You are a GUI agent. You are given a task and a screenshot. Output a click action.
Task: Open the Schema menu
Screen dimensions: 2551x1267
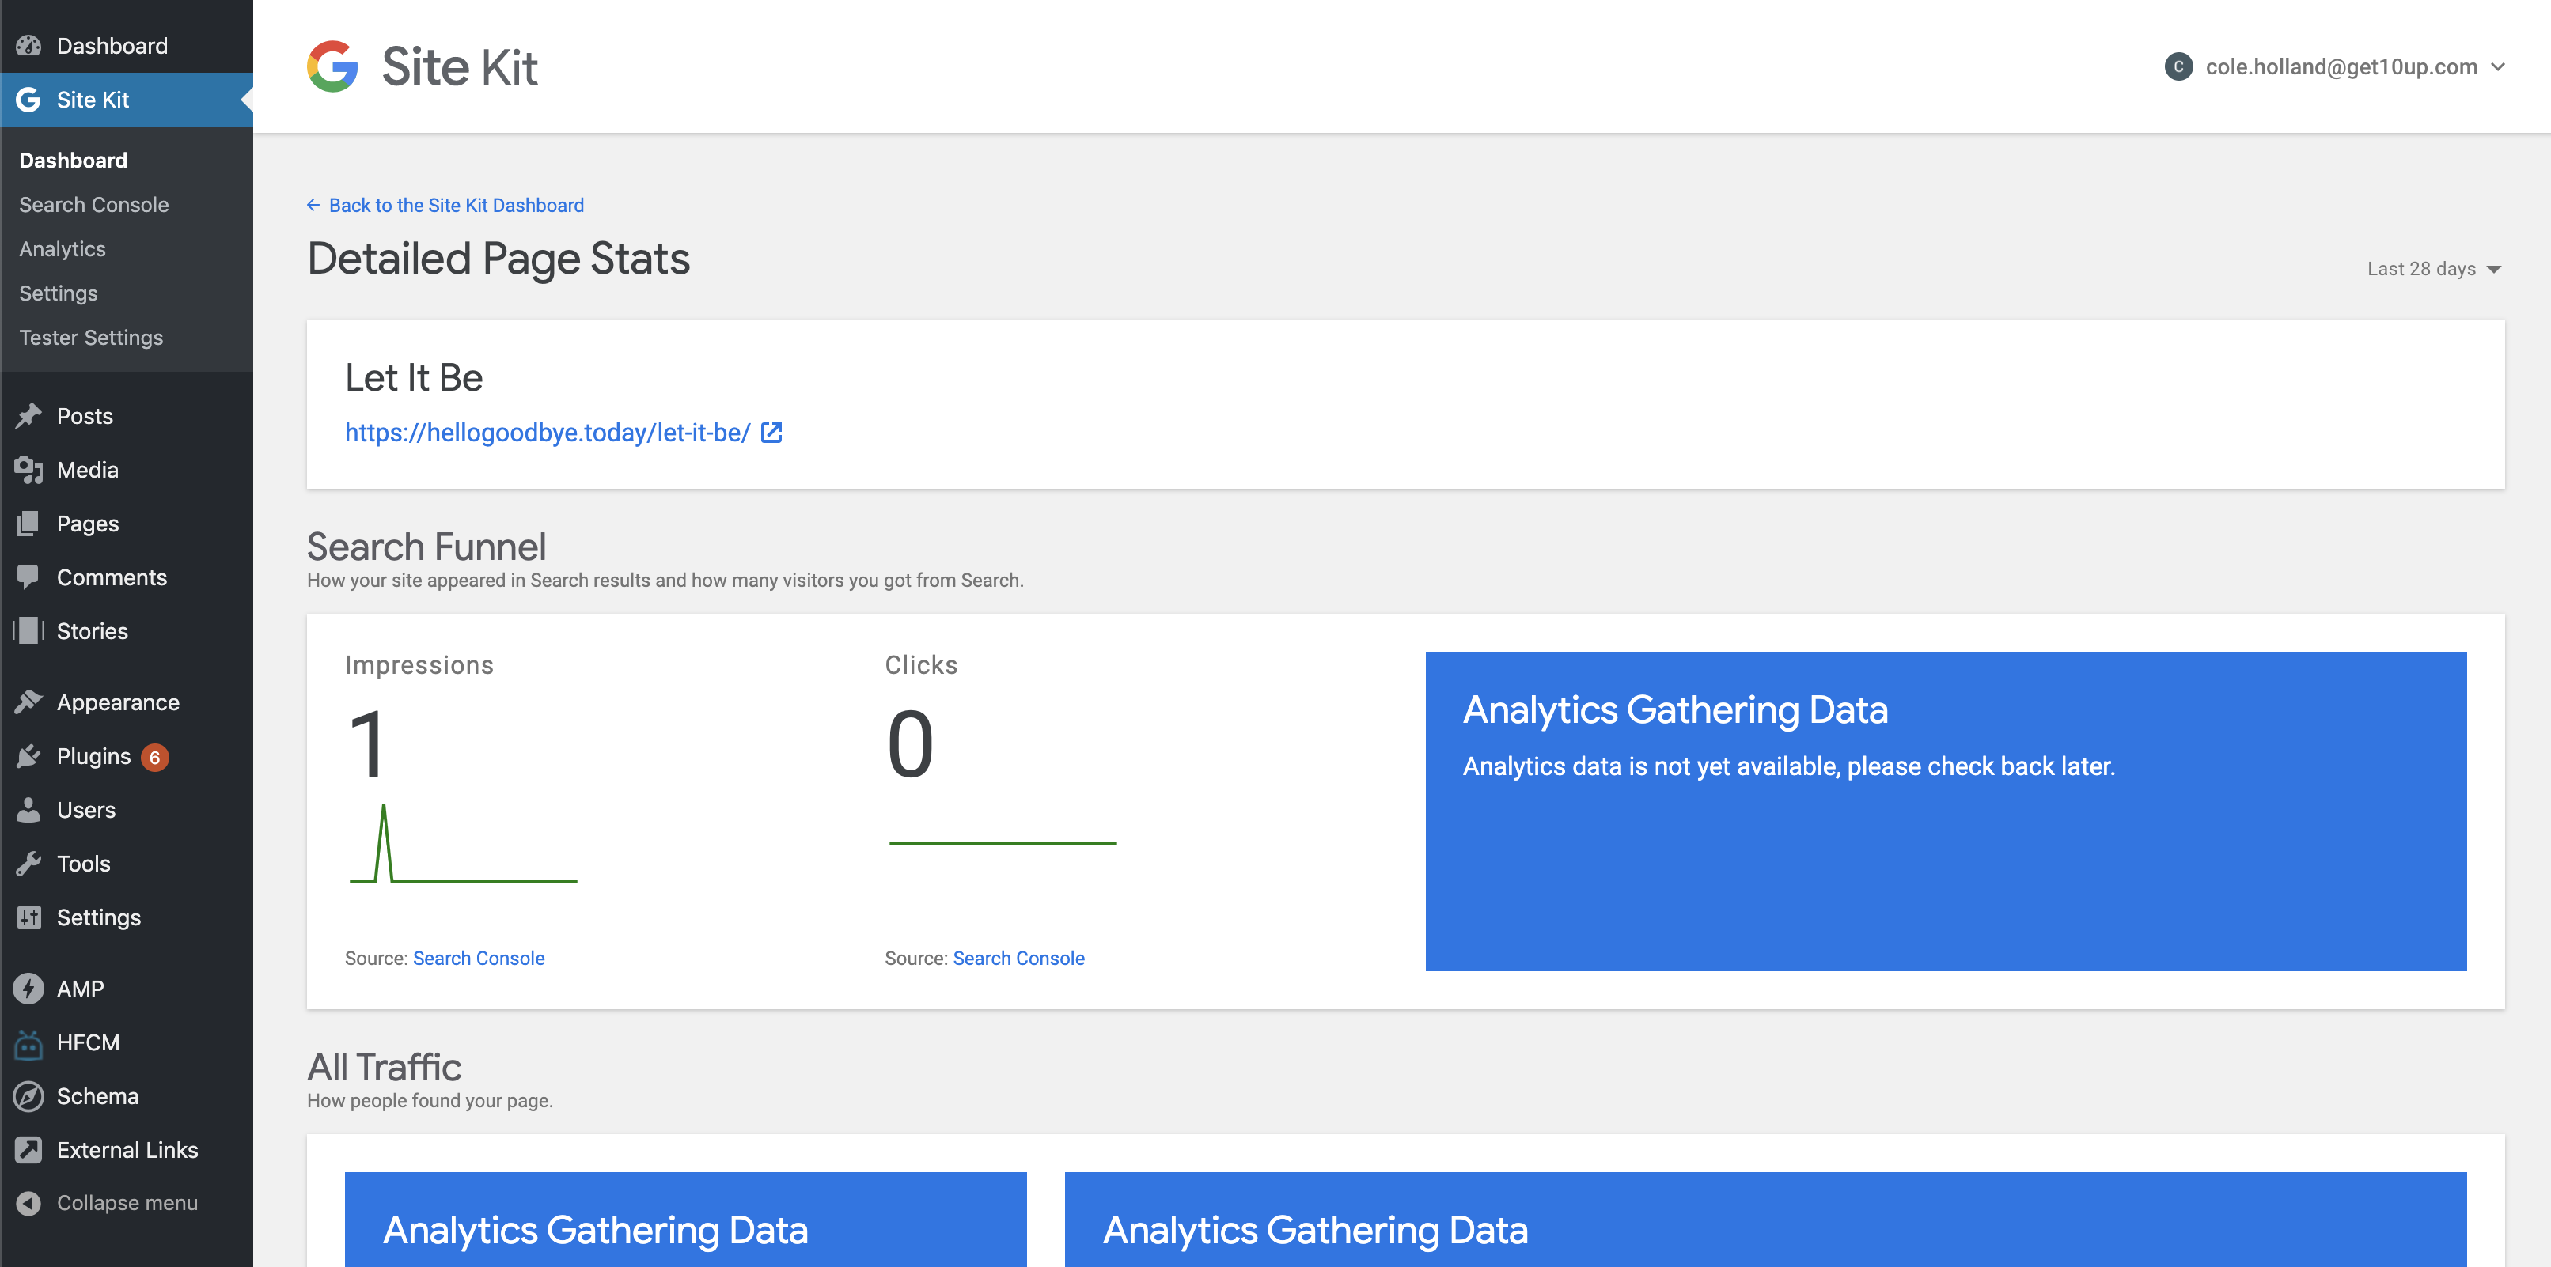(x=127, y=1097)
